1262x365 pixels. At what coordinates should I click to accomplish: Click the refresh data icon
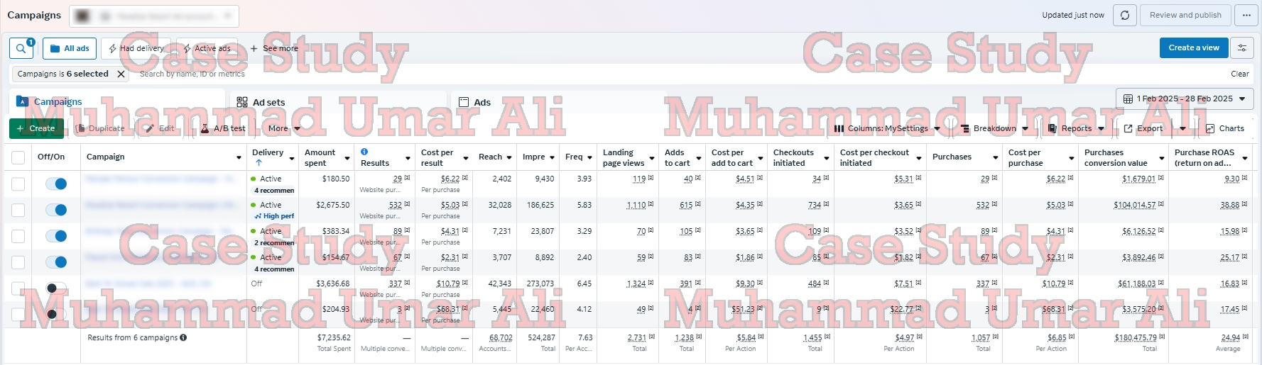coord(1125,15)
